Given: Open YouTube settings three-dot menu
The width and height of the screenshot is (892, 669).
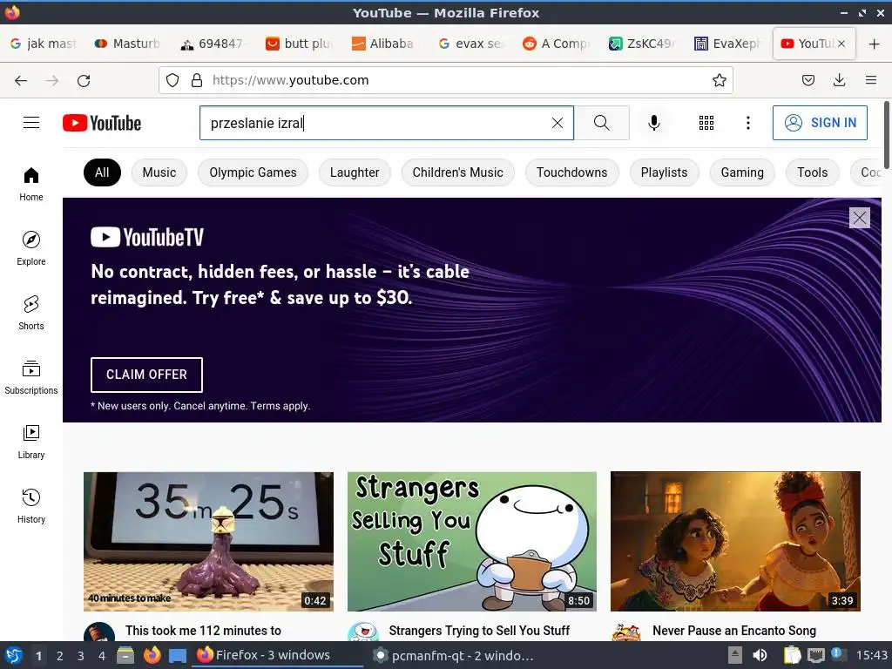Looking at the screenshot, I should [x=748, y=123].
